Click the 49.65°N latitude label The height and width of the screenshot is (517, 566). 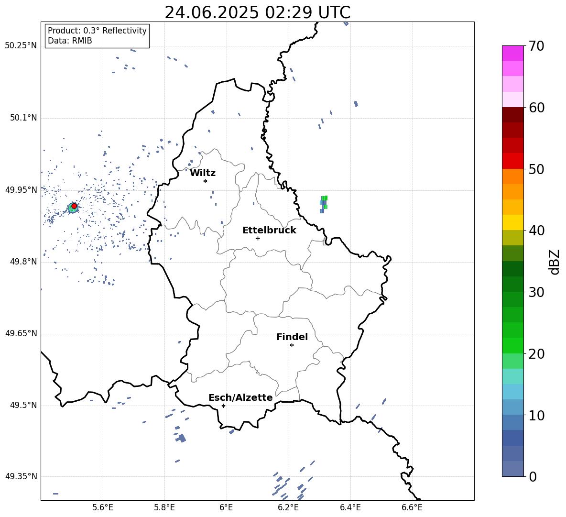pos(21,333)
